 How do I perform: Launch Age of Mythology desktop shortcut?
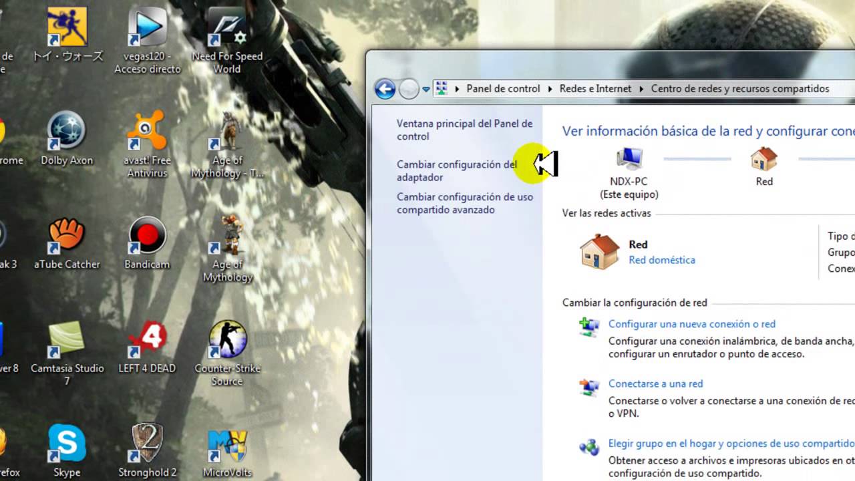(227, 249)
